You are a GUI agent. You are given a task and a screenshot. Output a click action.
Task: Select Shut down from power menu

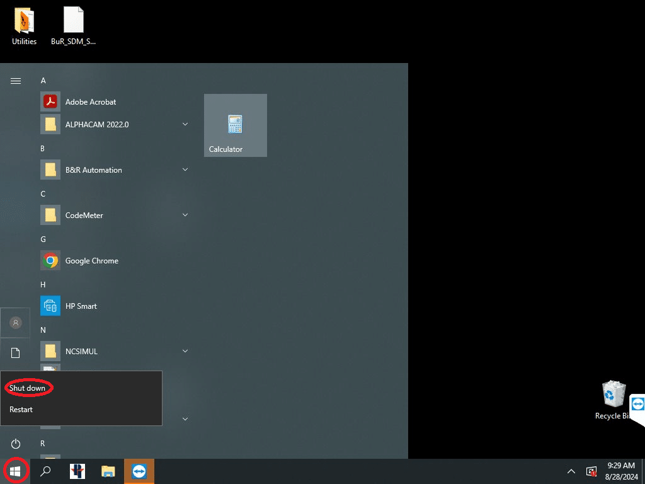(x=28, y=388)
